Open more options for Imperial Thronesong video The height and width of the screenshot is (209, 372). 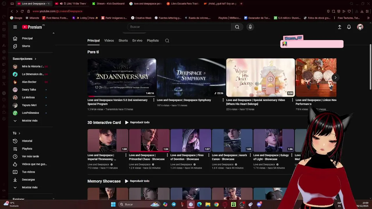(x=126, y=155)
